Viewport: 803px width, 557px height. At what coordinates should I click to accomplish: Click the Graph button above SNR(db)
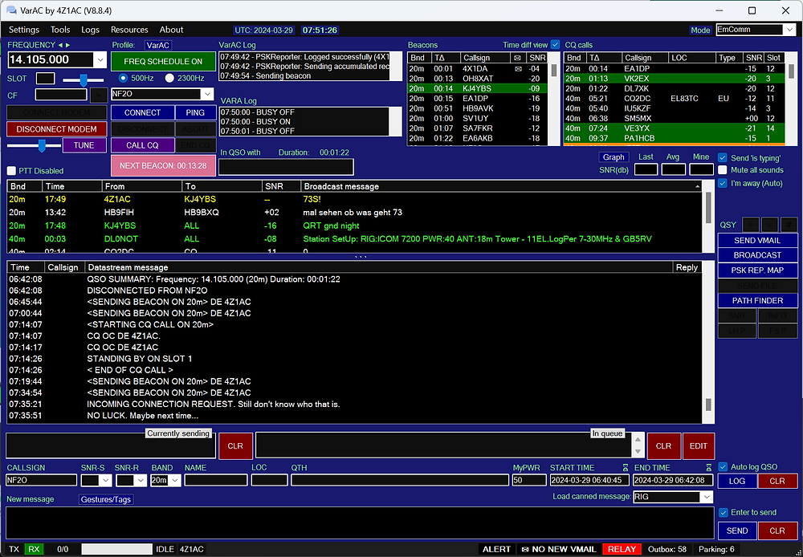point(613,157)
